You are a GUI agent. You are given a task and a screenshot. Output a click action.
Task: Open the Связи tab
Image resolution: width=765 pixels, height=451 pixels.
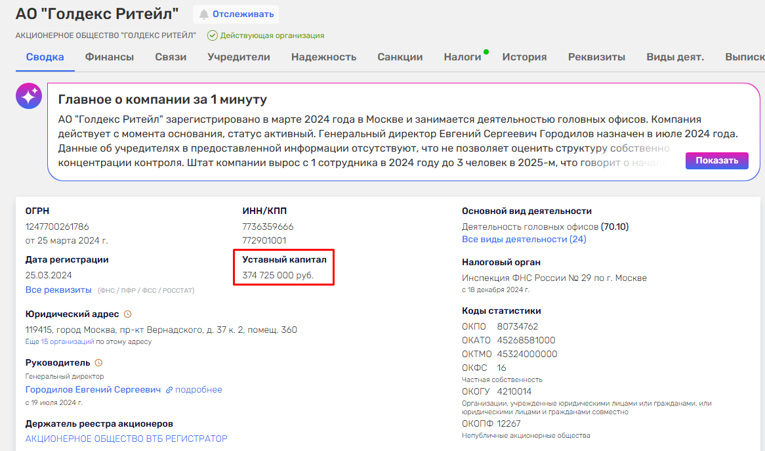pos(171,57)
